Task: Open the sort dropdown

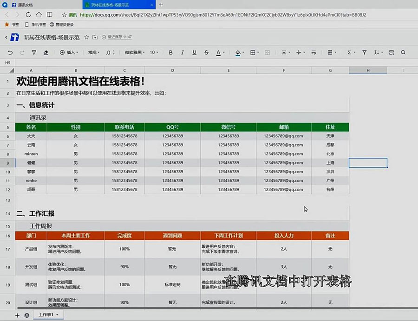Action: coord(378,52)
